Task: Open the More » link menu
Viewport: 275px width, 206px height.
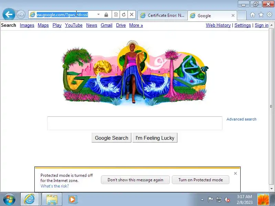Action: 136,25
